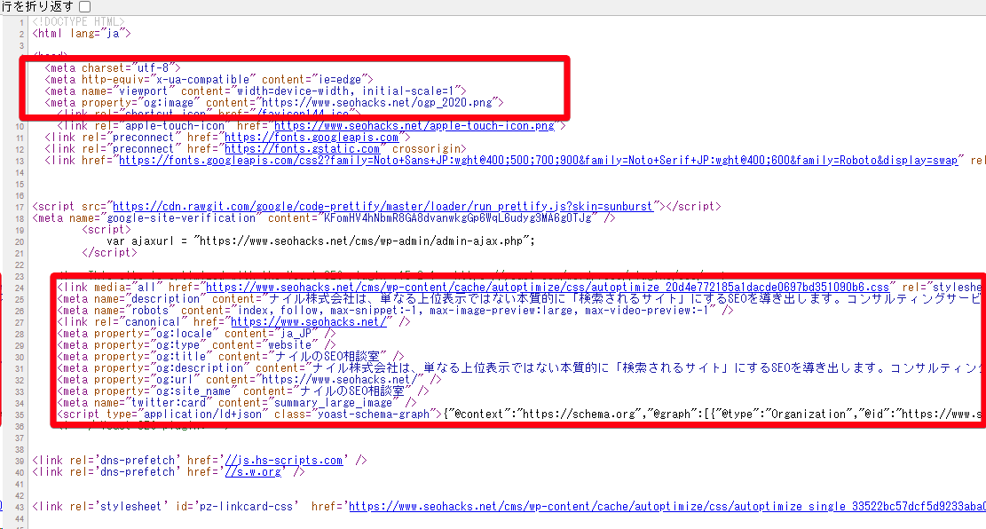Click the og:title meta line
Screen dimensions: 986x529
tap(230, 357)
